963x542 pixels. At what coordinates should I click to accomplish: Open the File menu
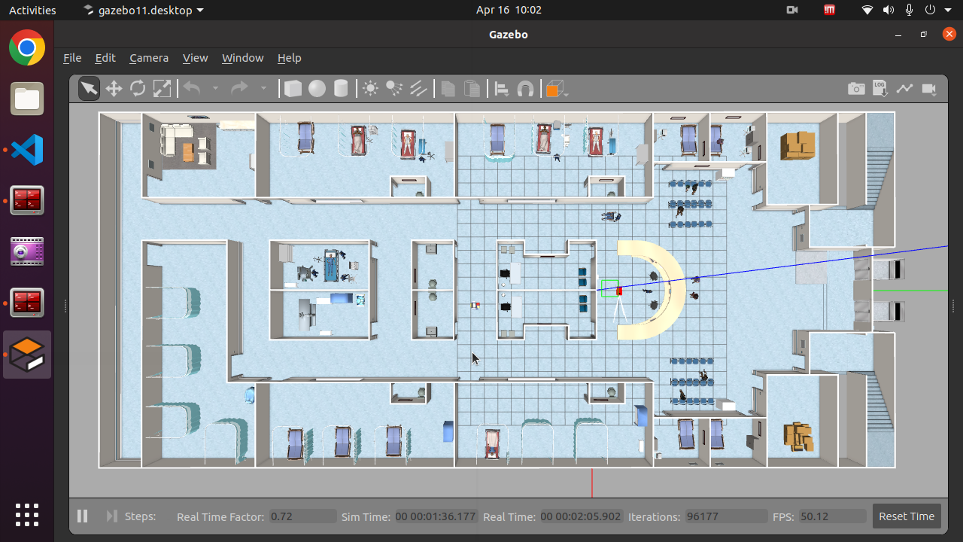point(72,58)
